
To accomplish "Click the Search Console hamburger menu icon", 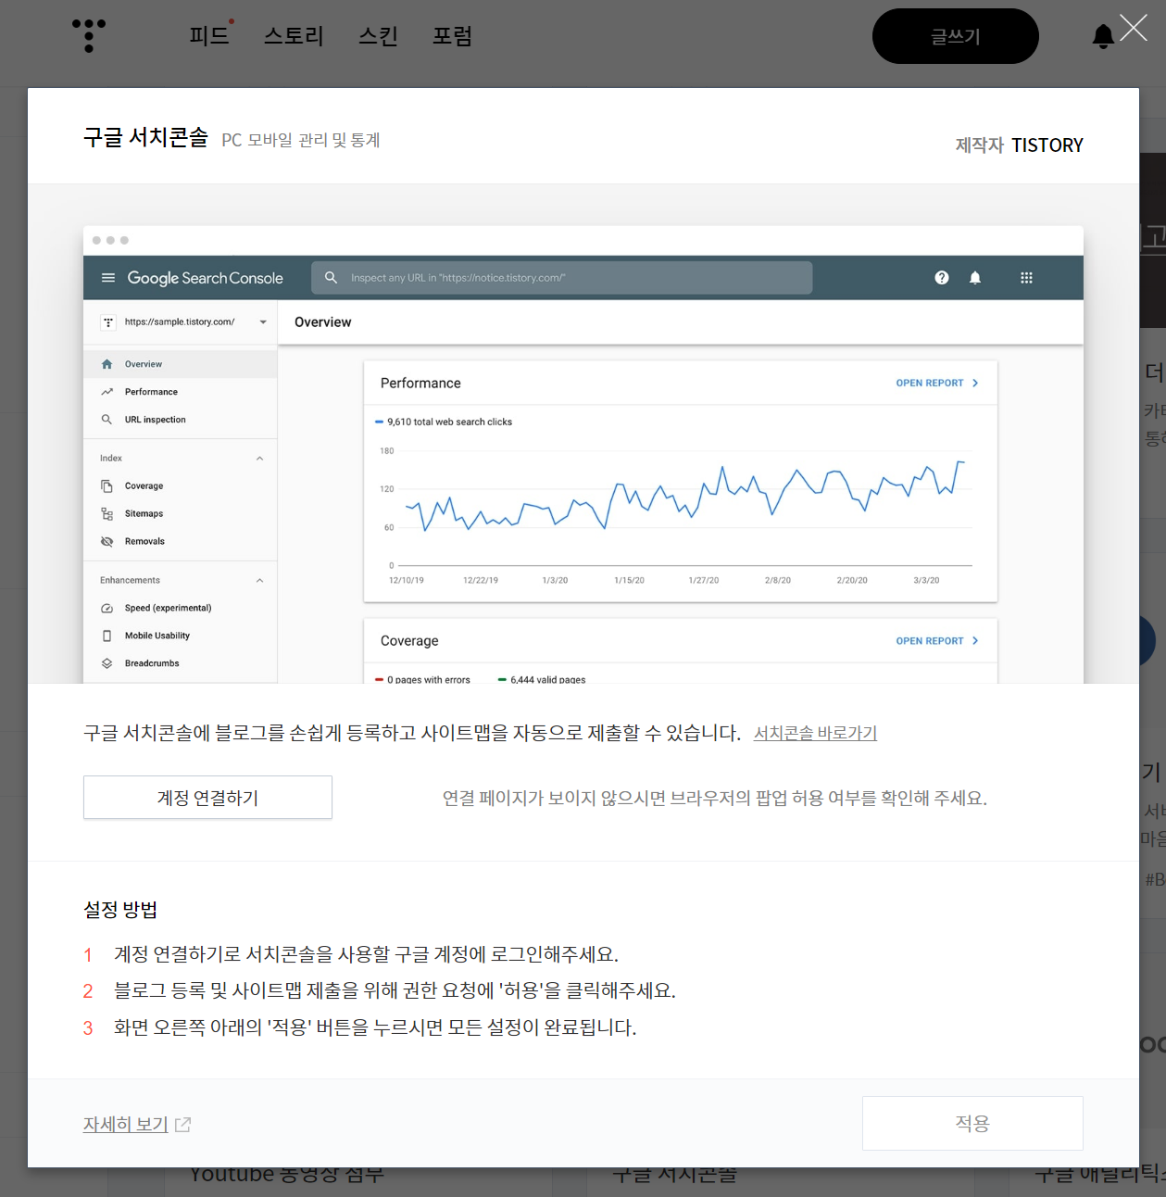I will [108, 278].
